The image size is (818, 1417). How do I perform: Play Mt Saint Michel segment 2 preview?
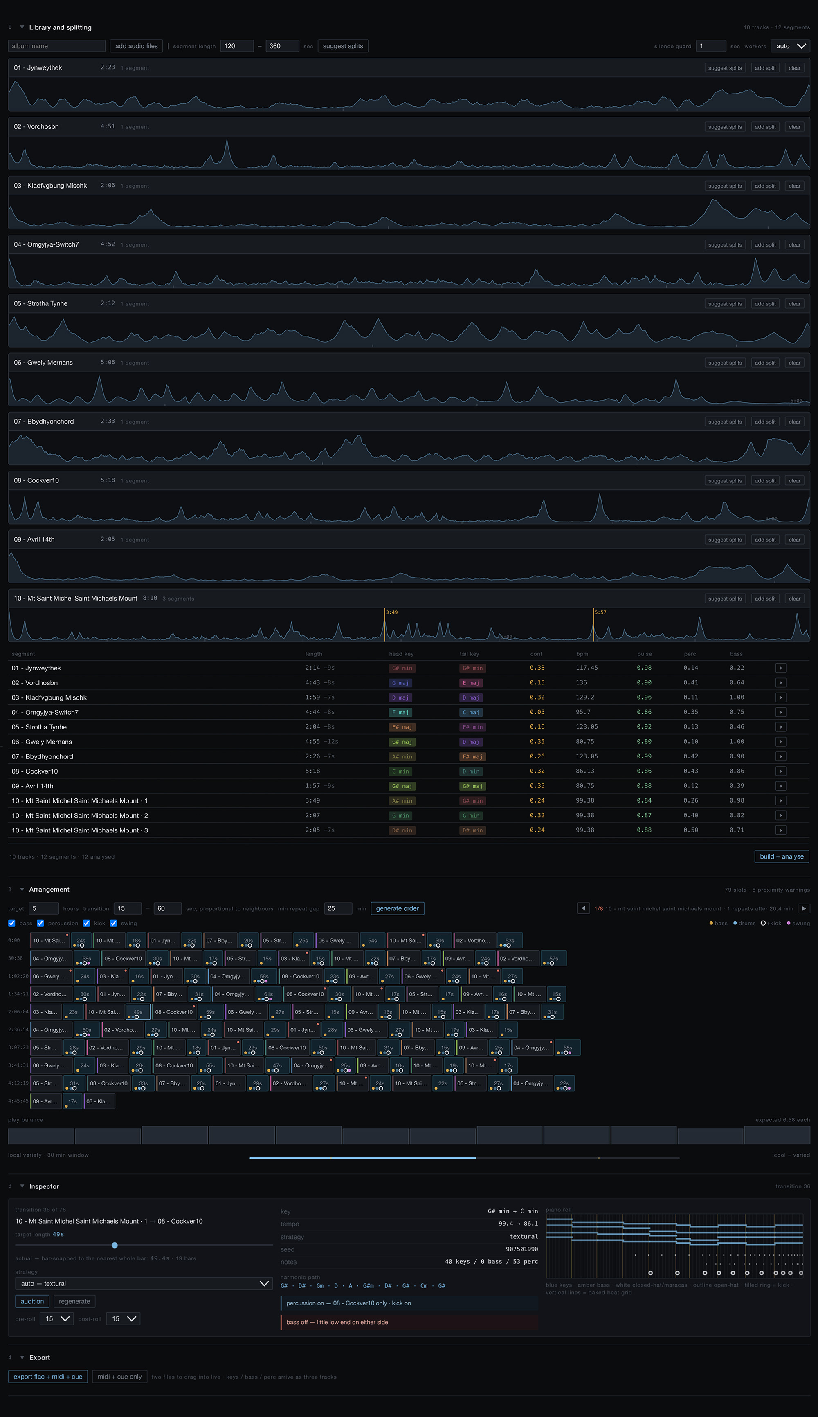780,815
